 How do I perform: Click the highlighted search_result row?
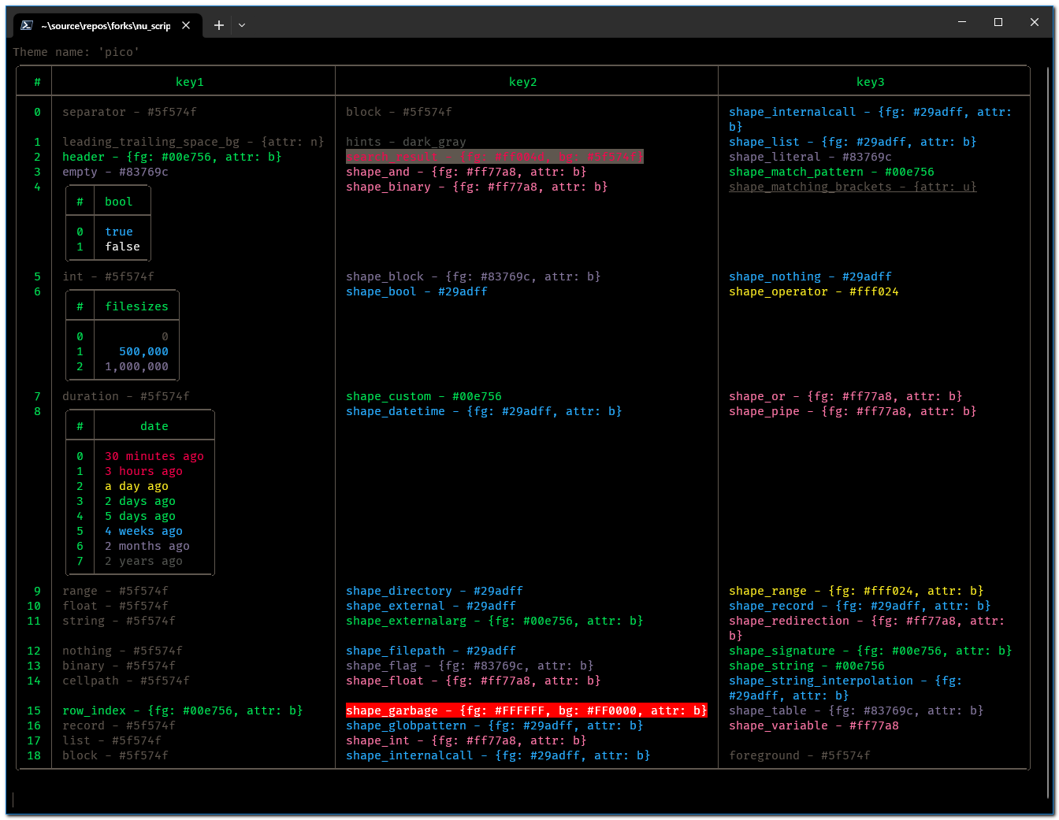click(x=495, y=157)
